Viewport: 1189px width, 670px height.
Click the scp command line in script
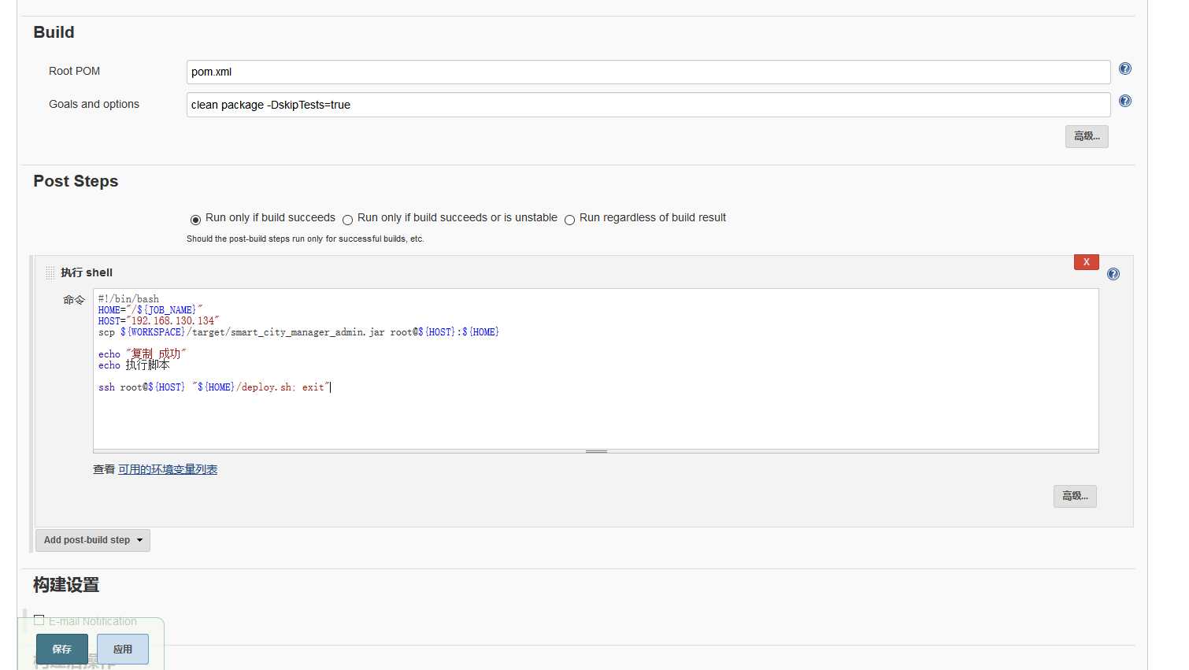tap(298, 332)
